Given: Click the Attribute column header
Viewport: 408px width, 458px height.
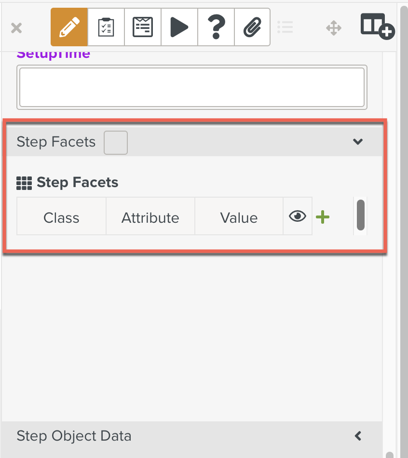Looking at the screenshot, I should tap(150, 218).
